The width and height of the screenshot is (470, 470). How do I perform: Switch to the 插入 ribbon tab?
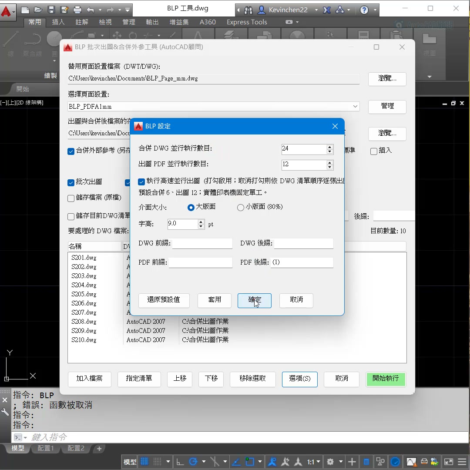click(58, 22)
